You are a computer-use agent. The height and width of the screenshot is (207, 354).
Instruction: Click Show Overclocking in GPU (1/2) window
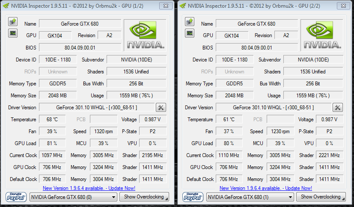tap(144, 197)
